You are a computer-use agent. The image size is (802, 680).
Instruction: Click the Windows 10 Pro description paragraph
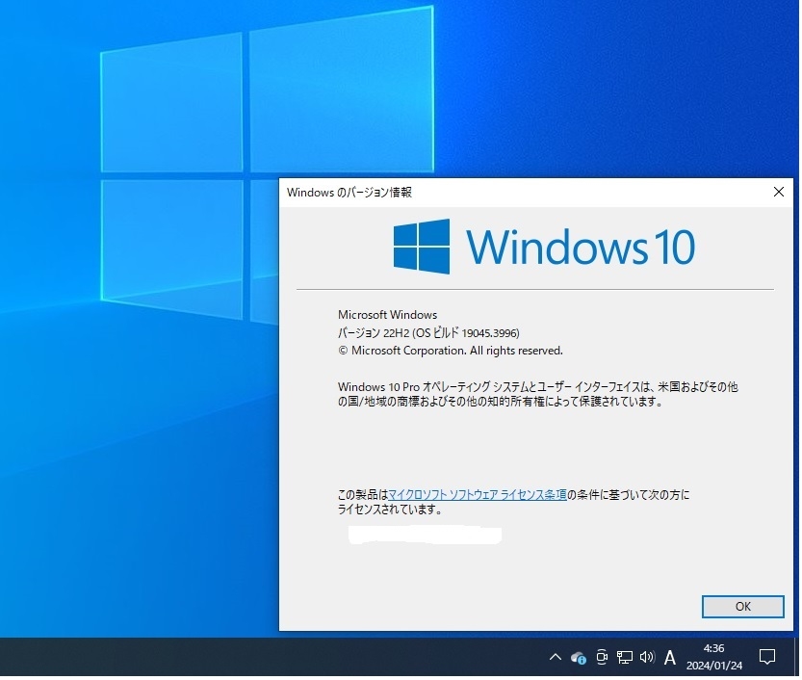pyautogui.click(x=539, y=396)
